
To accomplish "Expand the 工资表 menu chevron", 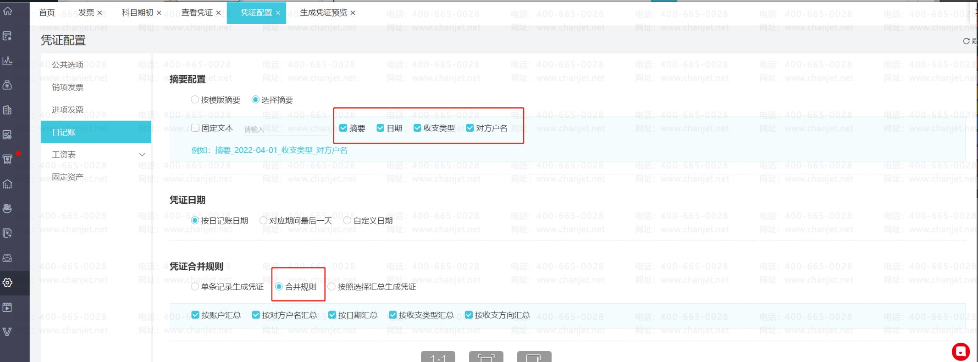I will click(x=142, y=155).
